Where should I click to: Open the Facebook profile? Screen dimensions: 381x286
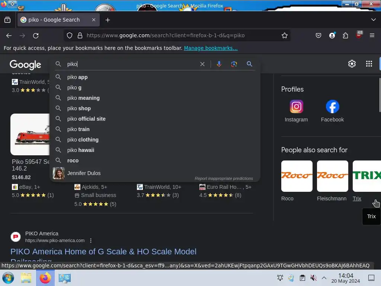332,111
